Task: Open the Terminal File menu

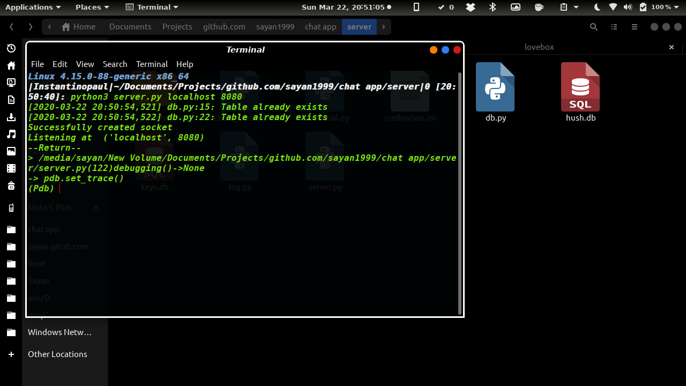Action: pyautogui.click(x=38, y=64)
